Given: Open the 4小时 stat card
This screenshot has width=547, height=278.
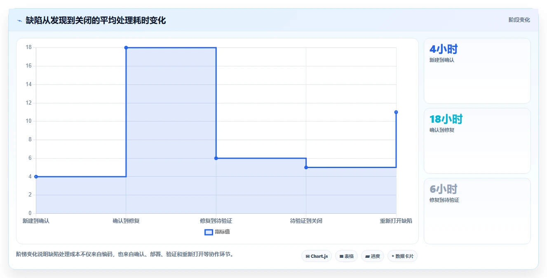Looking at the screenshot, I should click(x=477, y=71).
